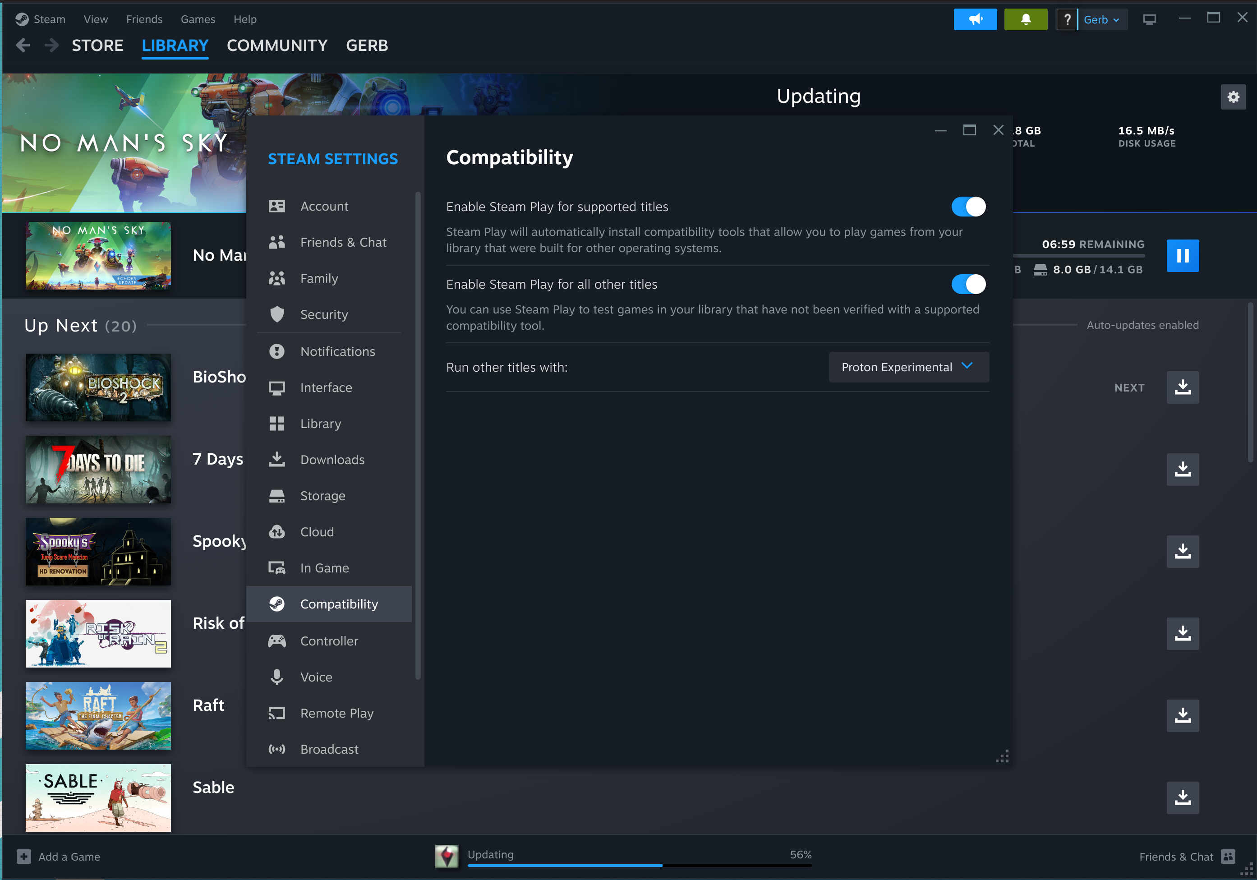Click the help question mark icon
The image size is (1257, 880).
1067,20
